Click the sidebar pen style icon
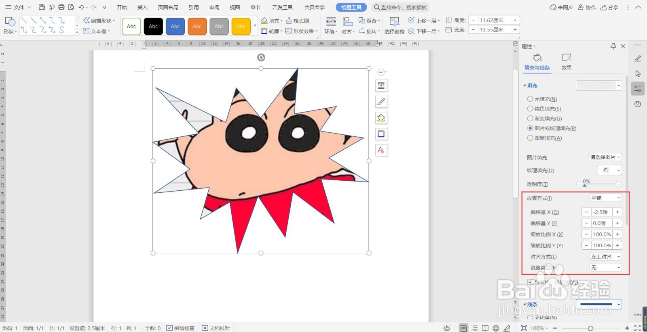The height and width of the screenshot is (332, 647). [x=638, y=59]
